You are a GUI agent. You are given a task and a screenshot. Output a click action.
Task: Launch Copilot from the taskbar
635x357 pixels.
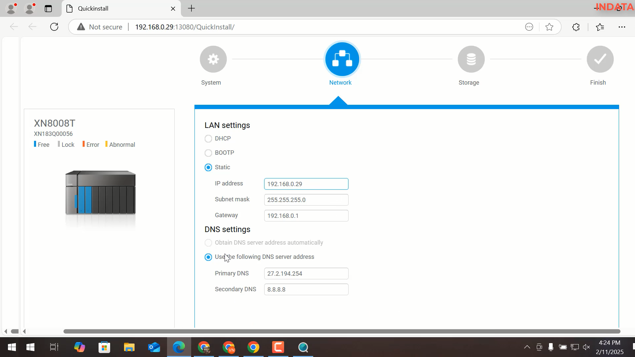(79, 347)
